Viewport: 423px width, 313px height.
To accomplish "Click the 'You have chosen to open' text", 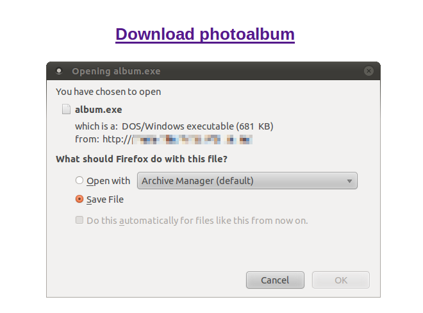I will pos(108,92).
